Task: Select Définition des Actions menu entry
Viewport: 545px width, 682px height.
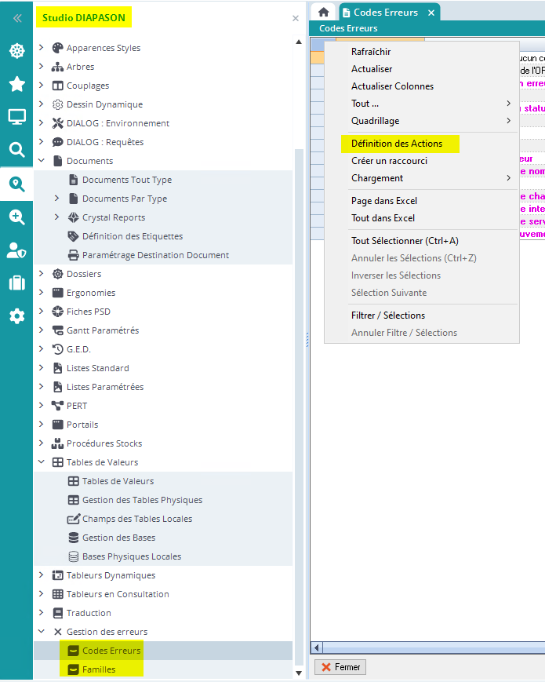Action: point(397,144)
